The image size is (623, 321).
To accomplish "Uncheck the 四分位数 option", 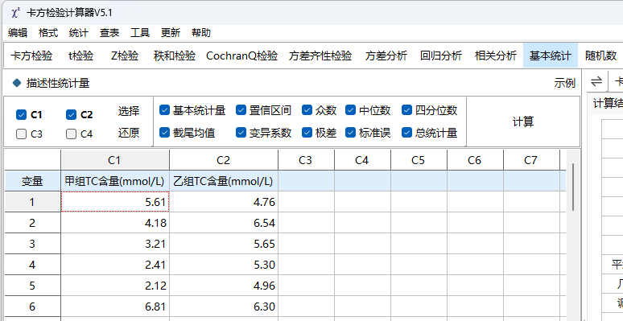I will 406,110.
